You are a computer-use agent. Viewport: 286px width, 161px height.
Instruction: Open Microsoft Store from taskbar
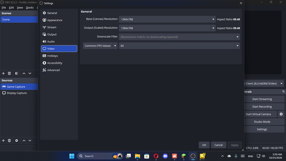[147, 156]
